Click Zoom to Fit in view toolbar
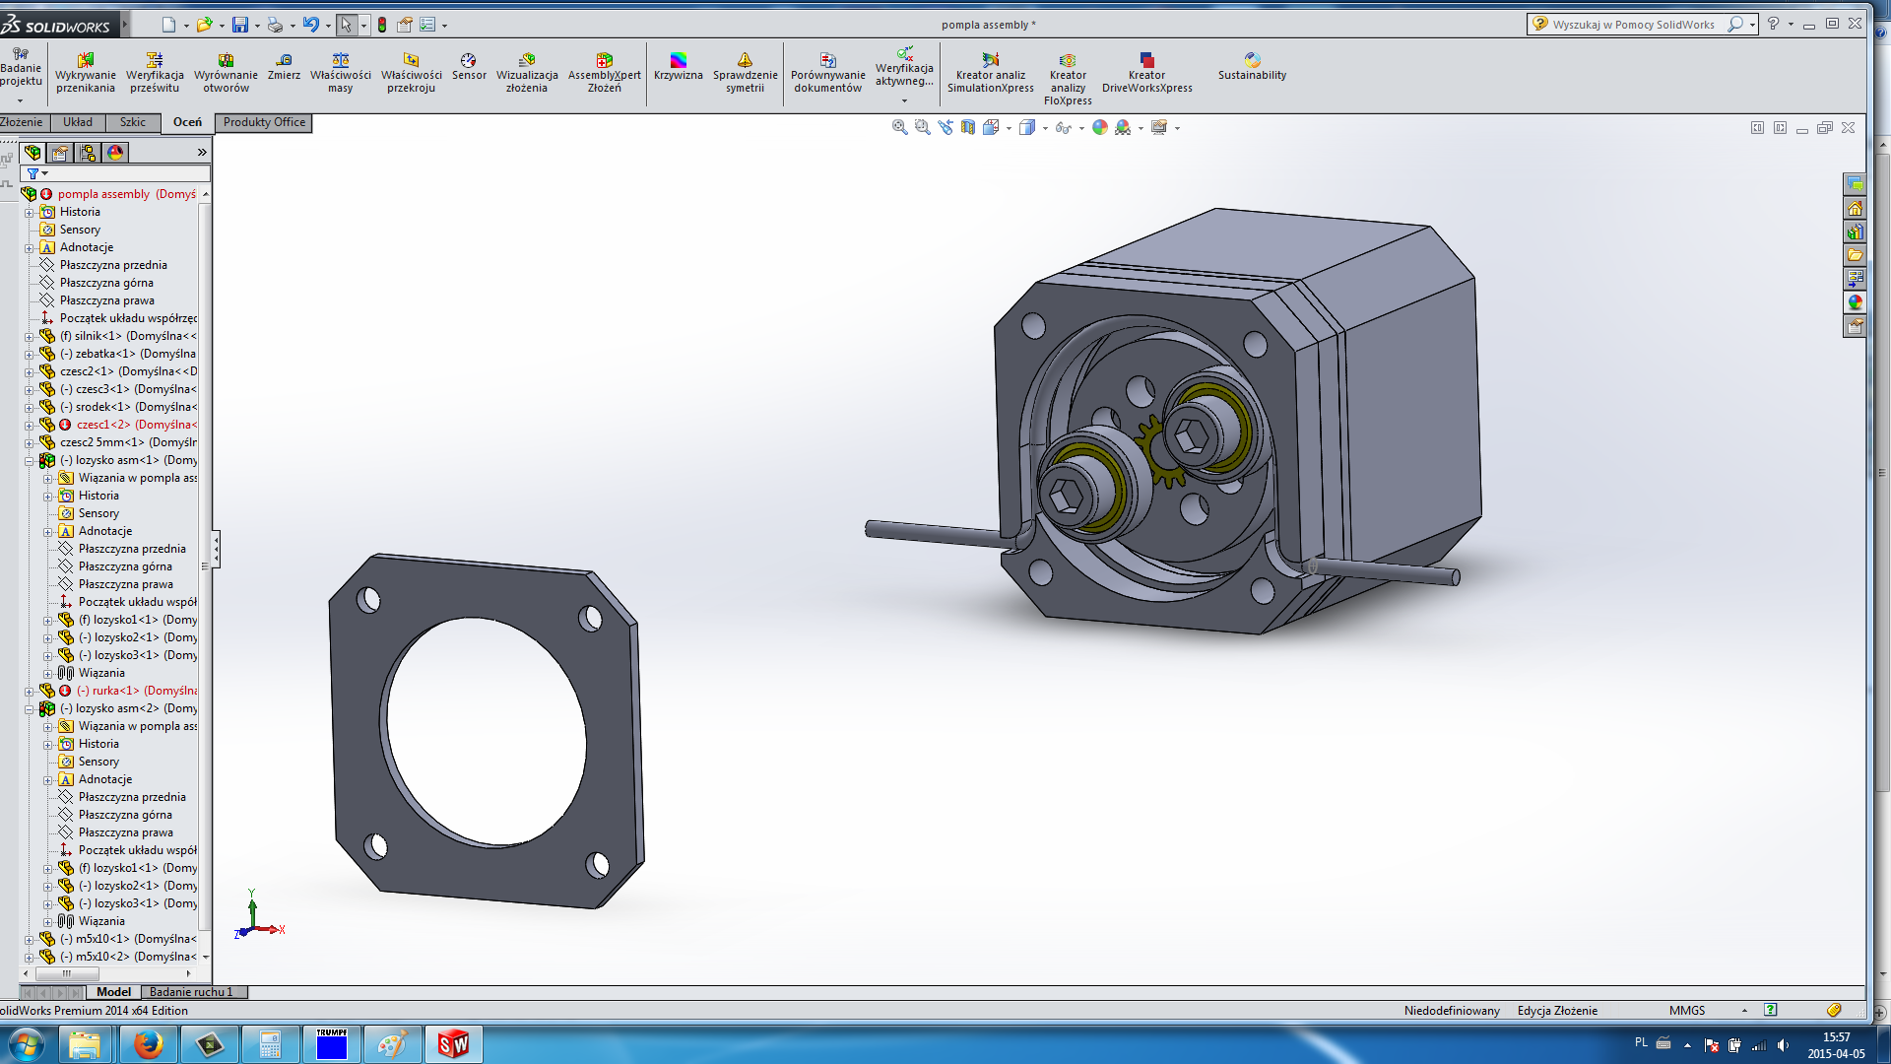Screen dimensions: 1891x1064 (899, 127)
